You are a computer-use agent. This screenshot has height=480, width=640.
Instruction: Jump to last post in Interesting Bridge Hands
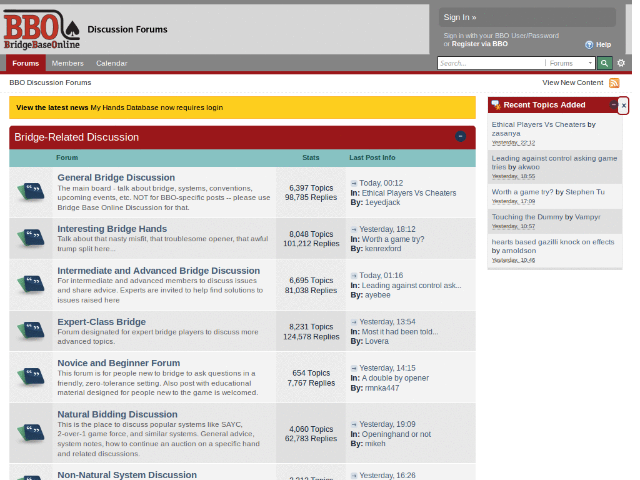pos(354,229)
